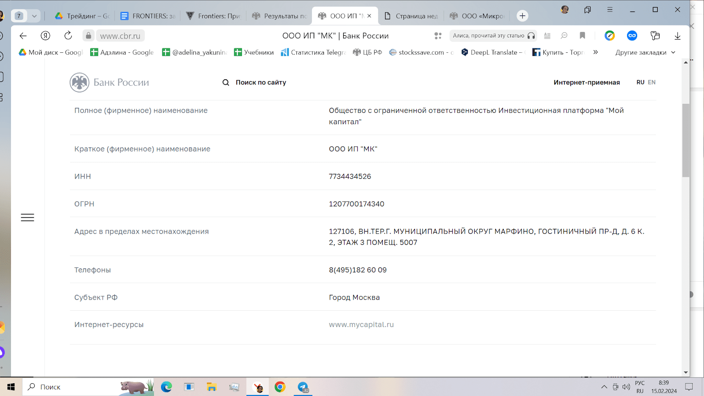Click the Банк России logo
704x396 pixels.
click(110, 82)
